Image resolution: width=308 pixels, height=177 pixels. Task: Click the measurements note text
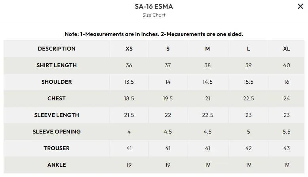(154, 34)
